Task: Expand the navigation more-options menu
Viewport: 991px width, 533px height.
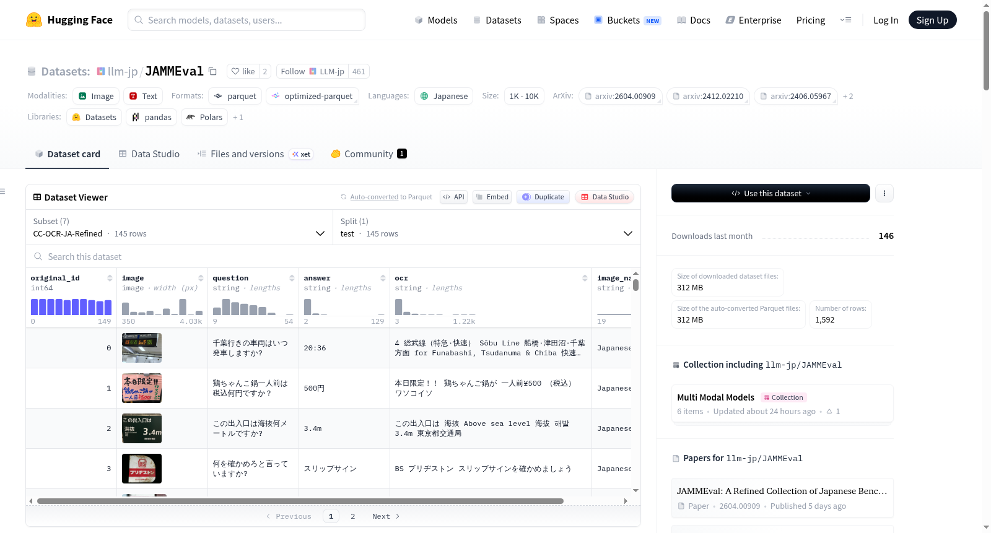Action: (x=845, y=20)
